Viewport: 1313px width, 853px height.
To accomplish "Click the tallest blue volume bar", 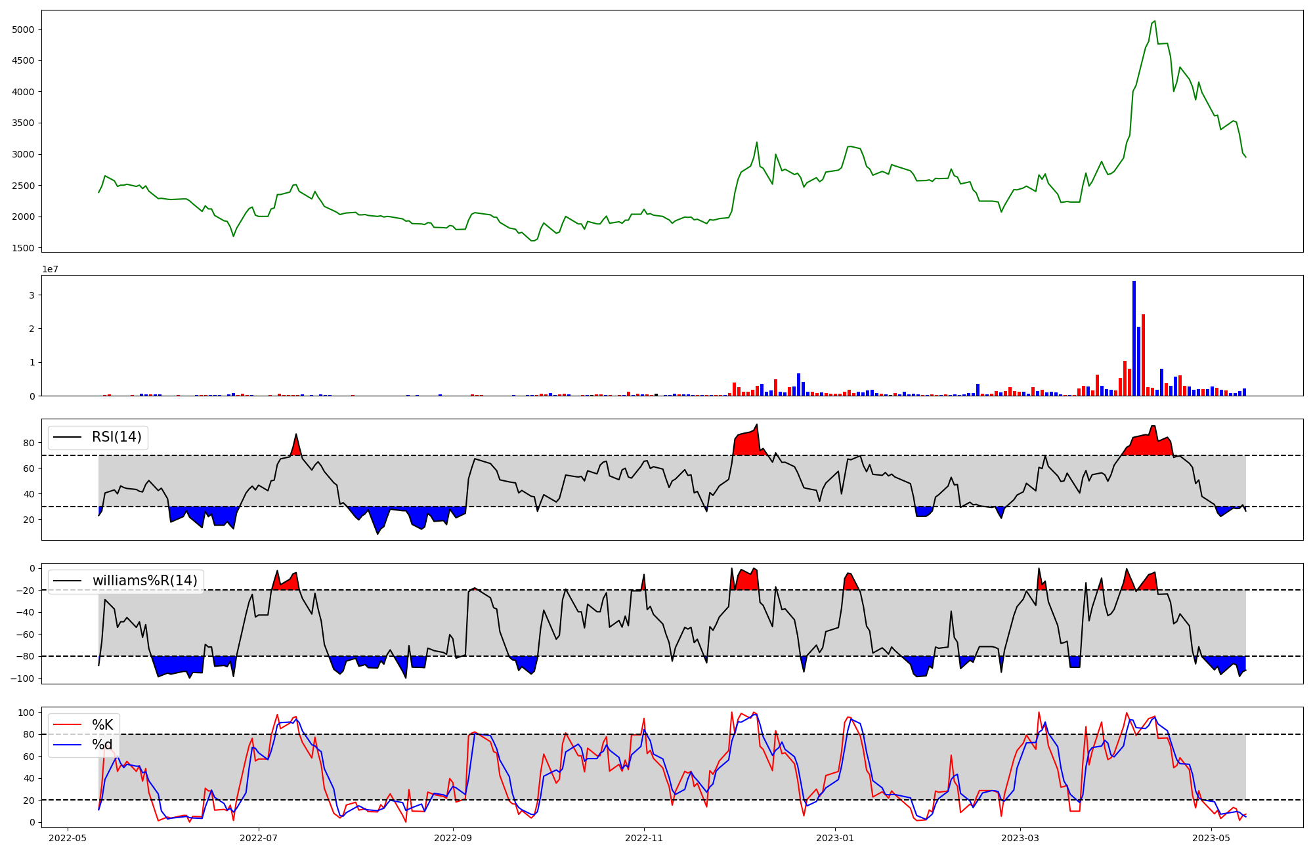I will pos(1134,338).
